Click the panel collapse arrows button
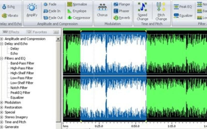207x129 pixels. coord(56,32)
